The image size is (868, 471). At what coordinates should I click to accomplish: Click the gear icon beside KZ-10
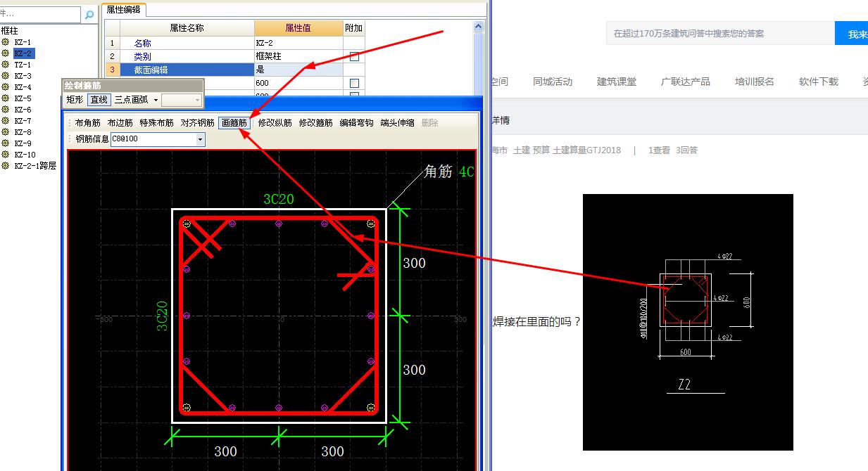click(x=6, y=155)
